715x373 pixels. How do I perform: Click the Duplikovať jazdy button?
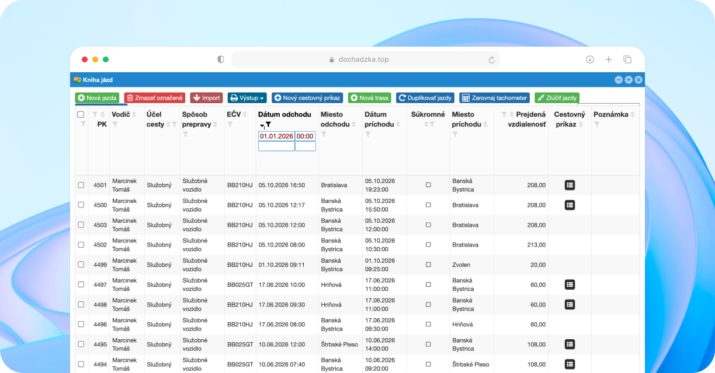(x=425, y=98)
